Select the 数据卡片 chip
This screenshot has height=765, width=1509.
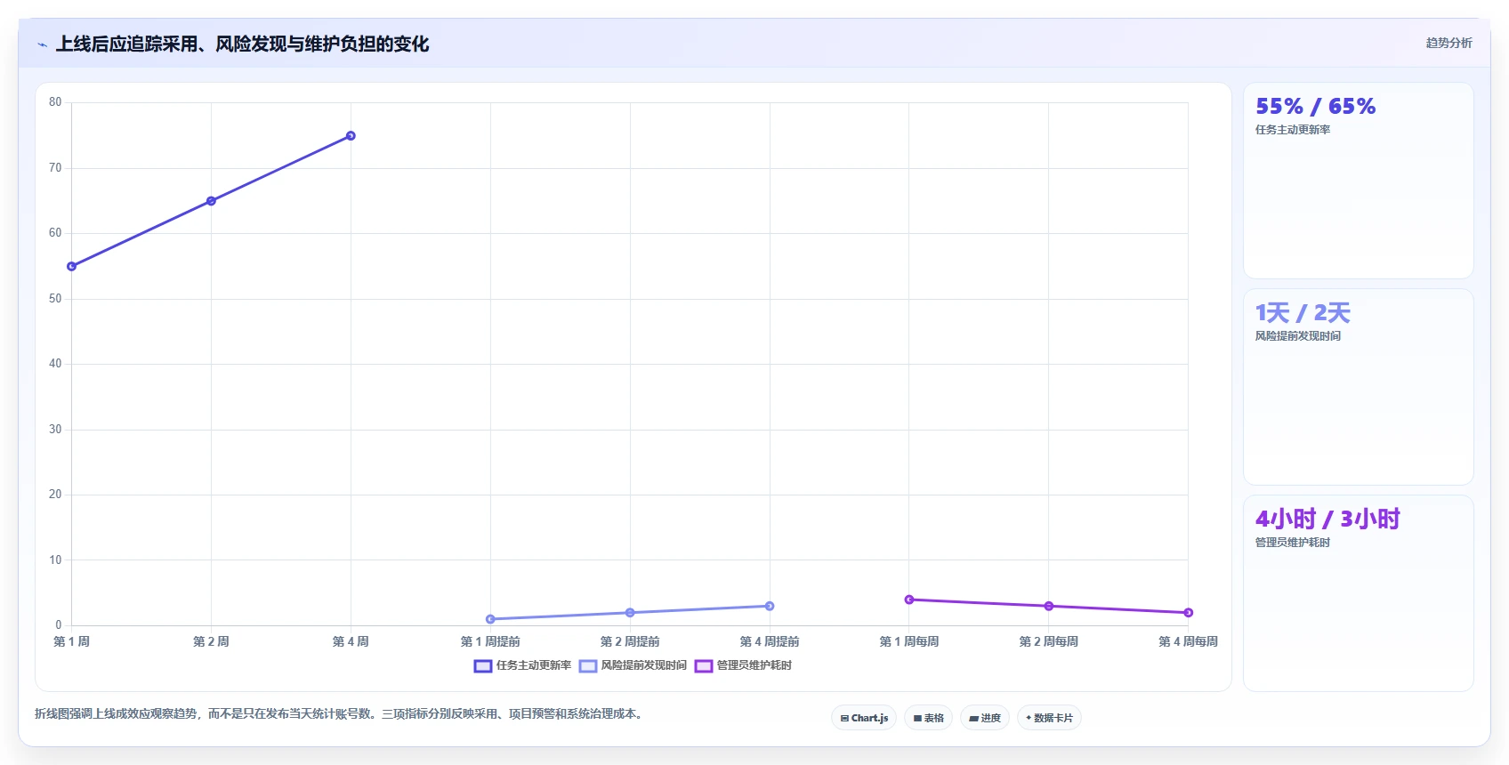[1049, 718]
